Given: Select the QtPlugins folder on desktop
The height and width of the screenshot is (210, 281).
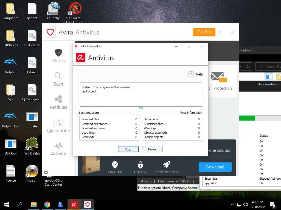Looking at the screenshot, I should coord(11,38).
